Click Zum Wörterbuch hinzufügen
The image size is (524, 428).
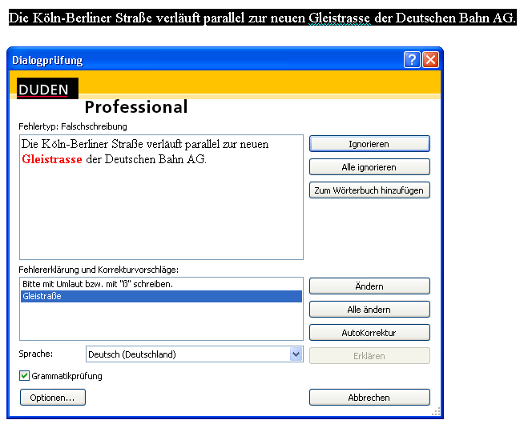click(369, 190)
